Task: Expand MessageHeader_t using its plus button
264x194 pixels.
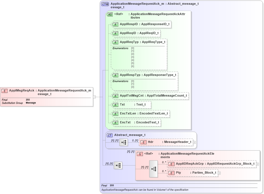Action: (x=194, y=142)
